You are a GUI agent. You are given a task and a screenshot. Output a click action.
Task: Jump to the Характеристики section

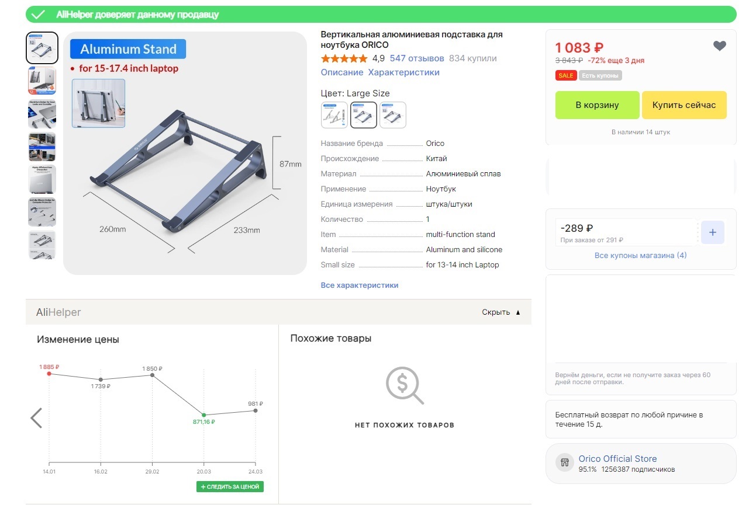[403, 72]
